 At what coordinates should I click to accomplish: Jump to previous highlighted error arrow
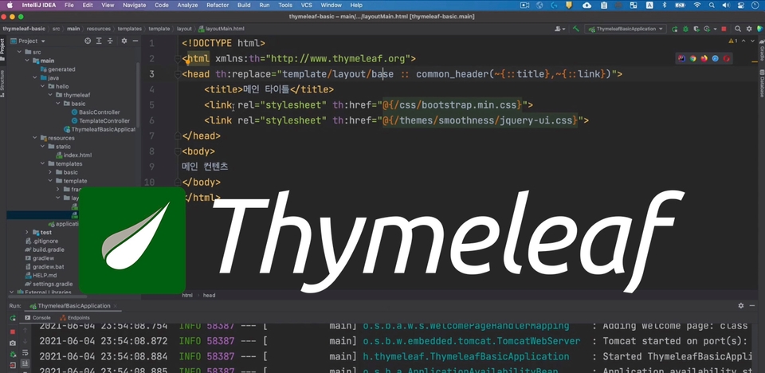click(x=743, y=41)
